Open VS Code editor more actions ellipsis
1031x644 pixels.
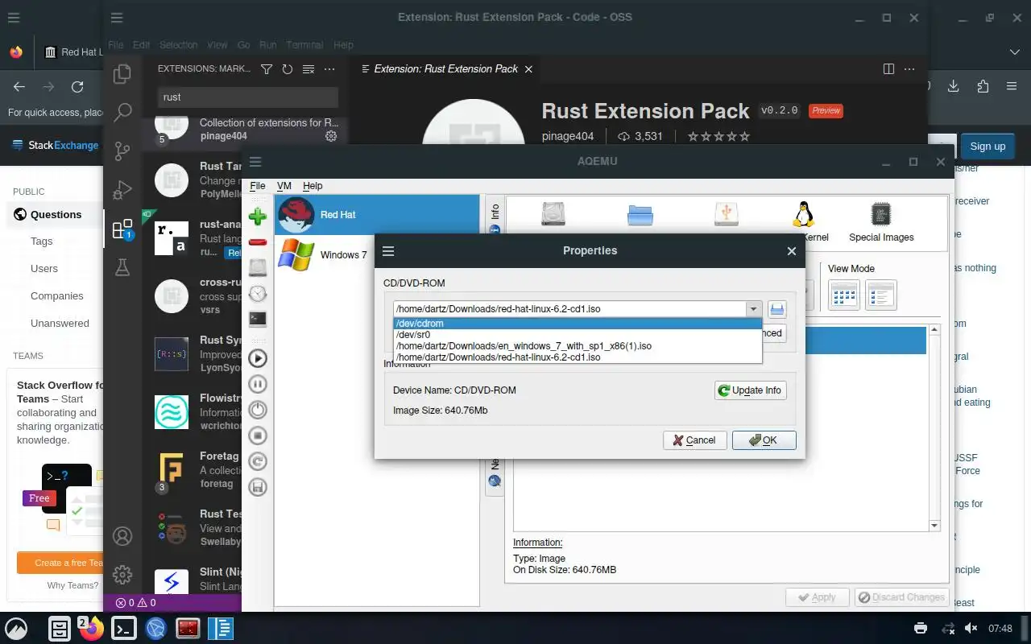point(911,69)
